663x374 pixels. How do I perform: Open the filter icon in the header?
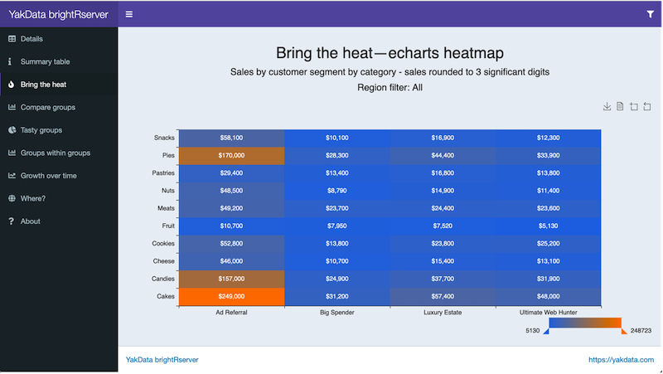click(x=650, y=14)
